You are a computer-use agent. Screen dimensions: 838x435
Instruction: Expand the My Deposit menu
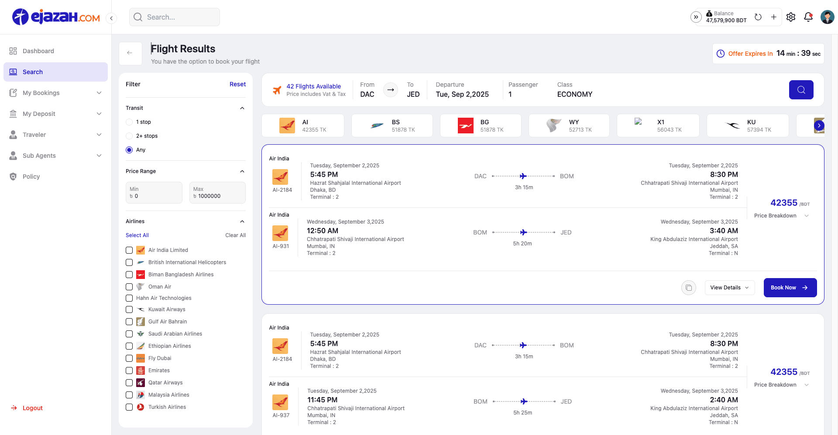[55, 114]
